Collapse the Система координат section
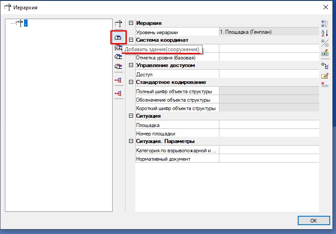Screen dimensions: 336x234 click(x=131, y=40)
